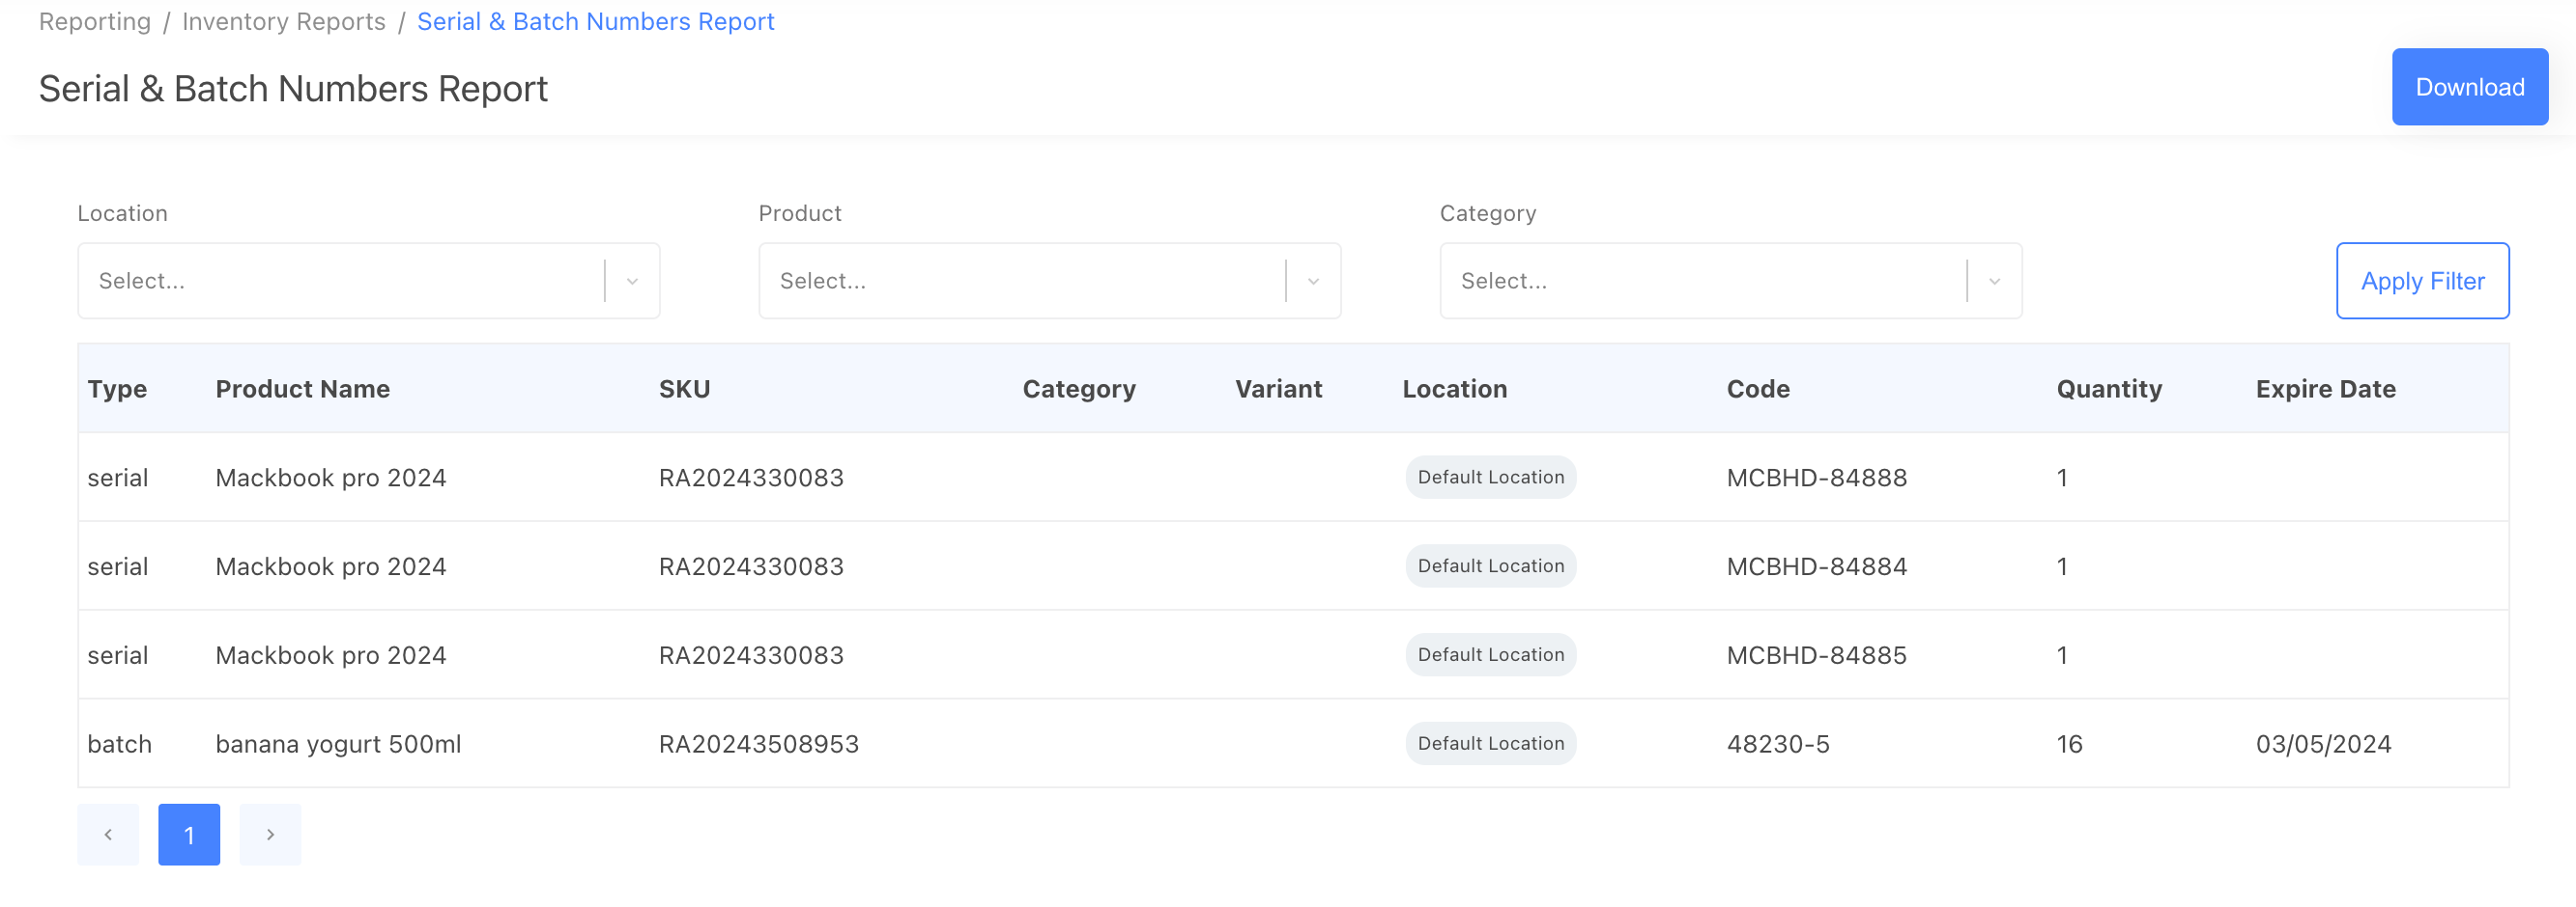The image size is (2576, 907).
Task: Click the batch code 48230-5
Action: [1777, 744]
